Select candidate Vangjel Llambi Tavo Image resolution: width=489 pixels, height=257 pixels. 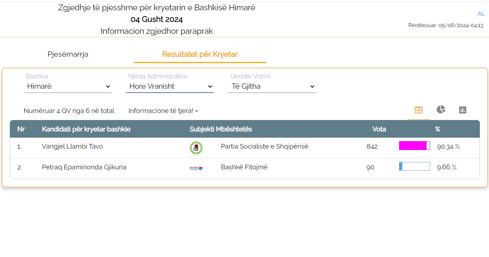(x=72, y=146)
